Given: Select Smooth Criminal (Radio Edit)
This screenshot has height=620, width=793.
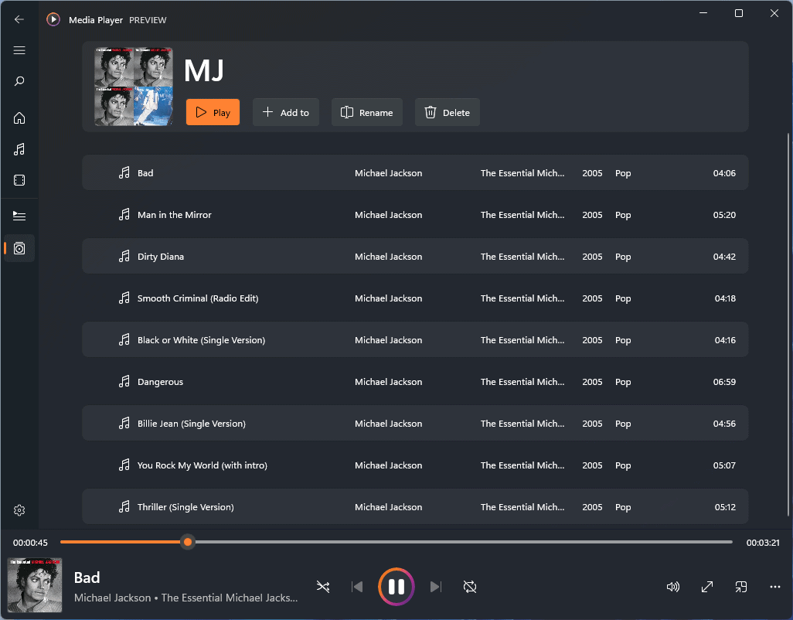Looking at the screenshot, I should point(415,298).
